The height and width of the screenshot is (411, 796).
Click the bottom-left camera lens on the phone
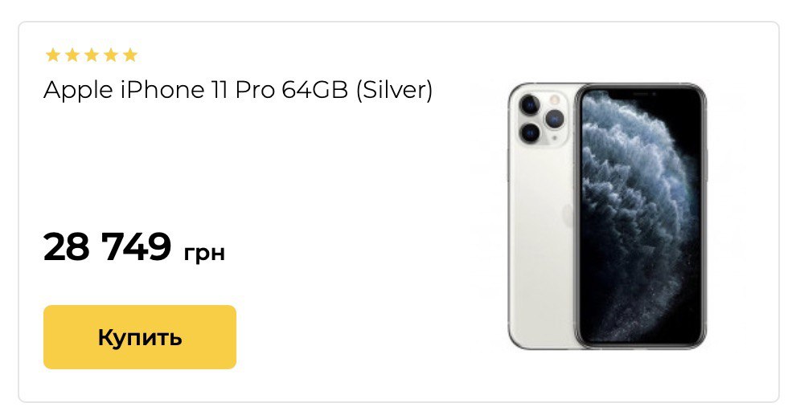[x=529, y=132]
